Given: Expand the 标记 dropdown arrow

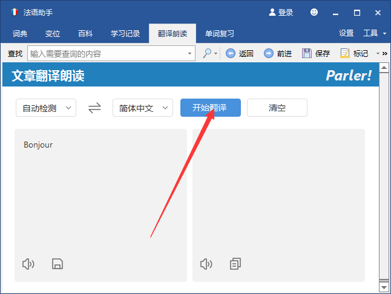Looking at the screenshot, I should pos(378,53).
